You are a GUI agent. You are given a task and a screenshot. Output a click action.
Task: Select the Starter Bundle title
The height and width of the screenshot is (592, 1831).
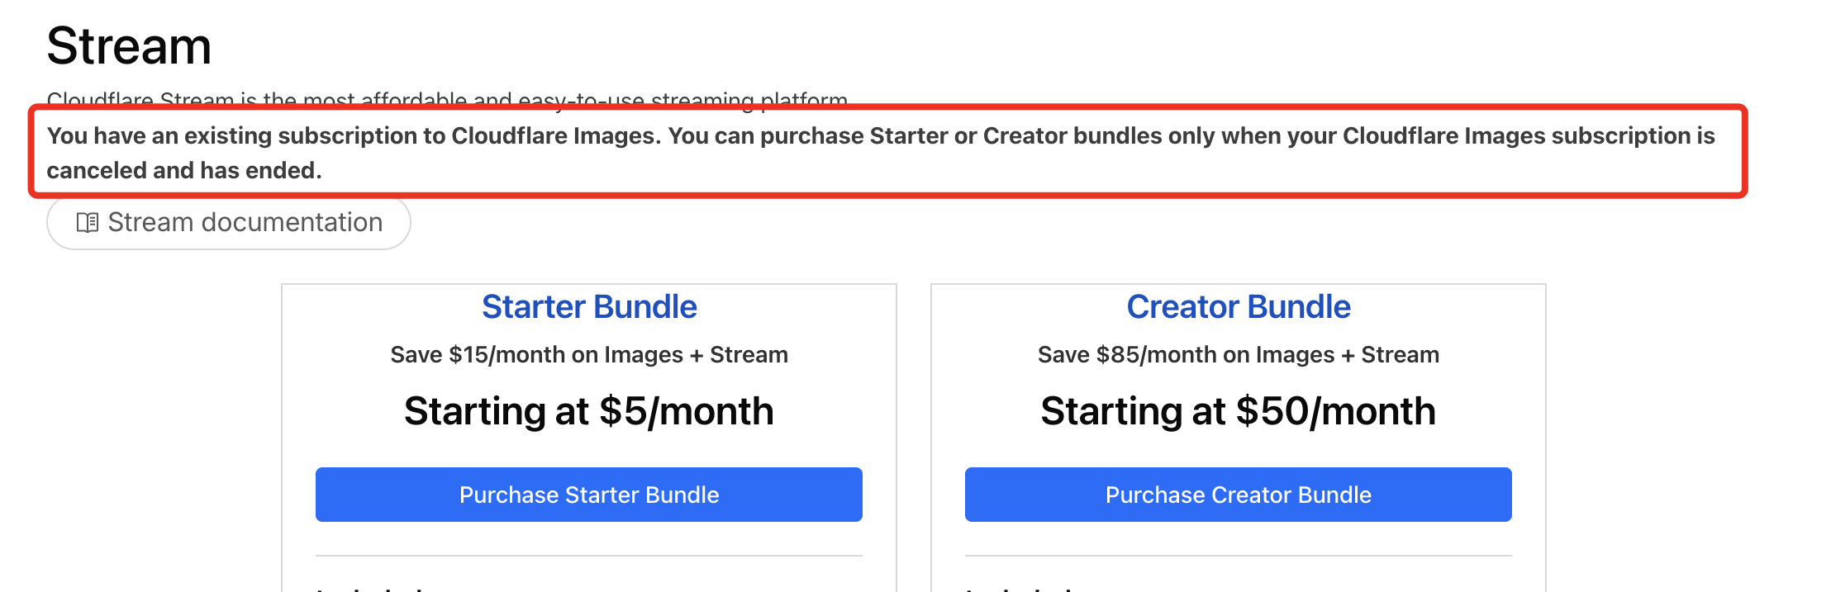(x=589, y=307)
